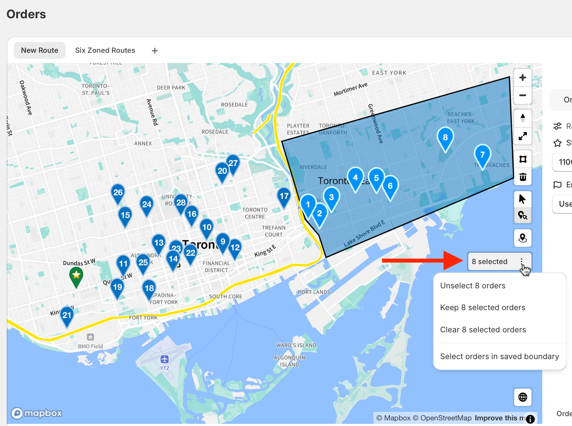Image resolution: width=572 pixels, height=426 pixels.
Task: Reset map bearing with compass icon
Action: (x=523, y=118)
